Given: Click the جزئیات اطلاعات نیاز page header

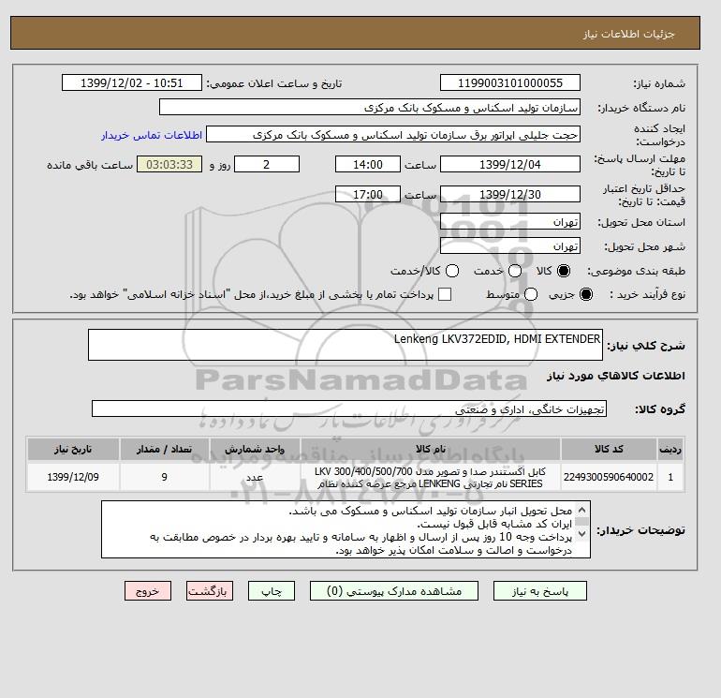Looking at the screenshot, I should click(628, 34).
